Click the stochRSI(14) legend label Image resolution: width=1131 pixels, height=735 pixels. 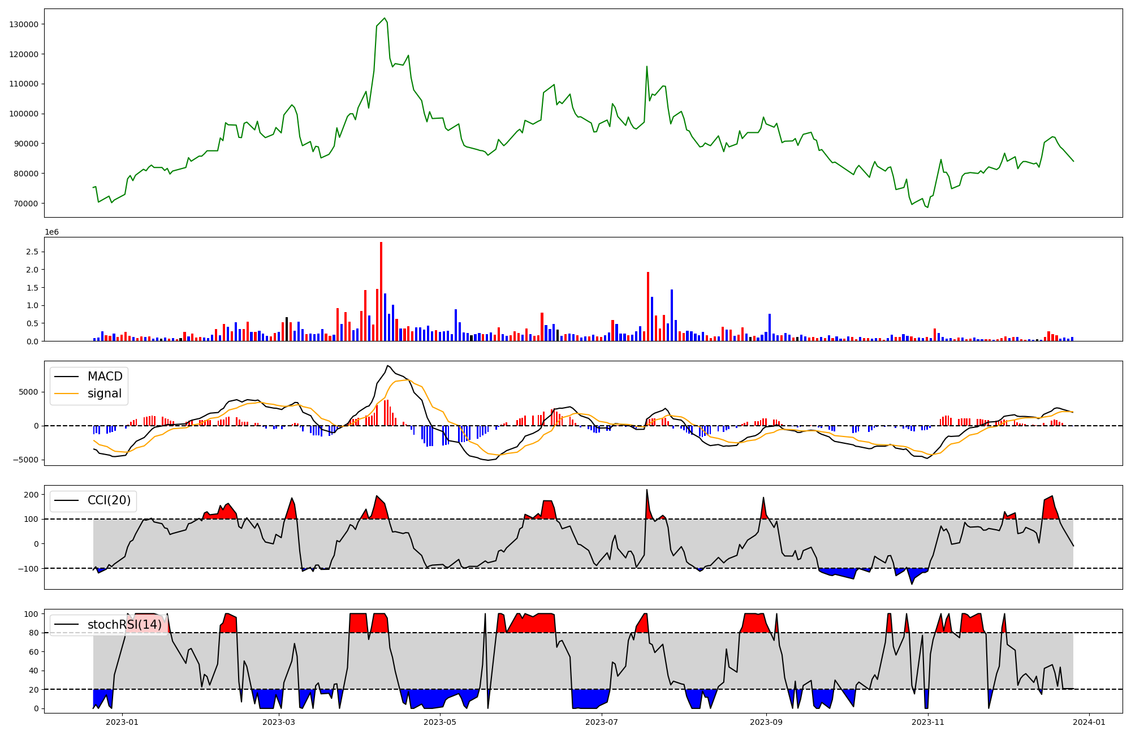pyautogui.click(x=124, y=625)
